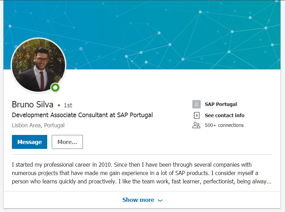
Task: Open Bruno Silva's profile photo
Action: pos(38,65)
